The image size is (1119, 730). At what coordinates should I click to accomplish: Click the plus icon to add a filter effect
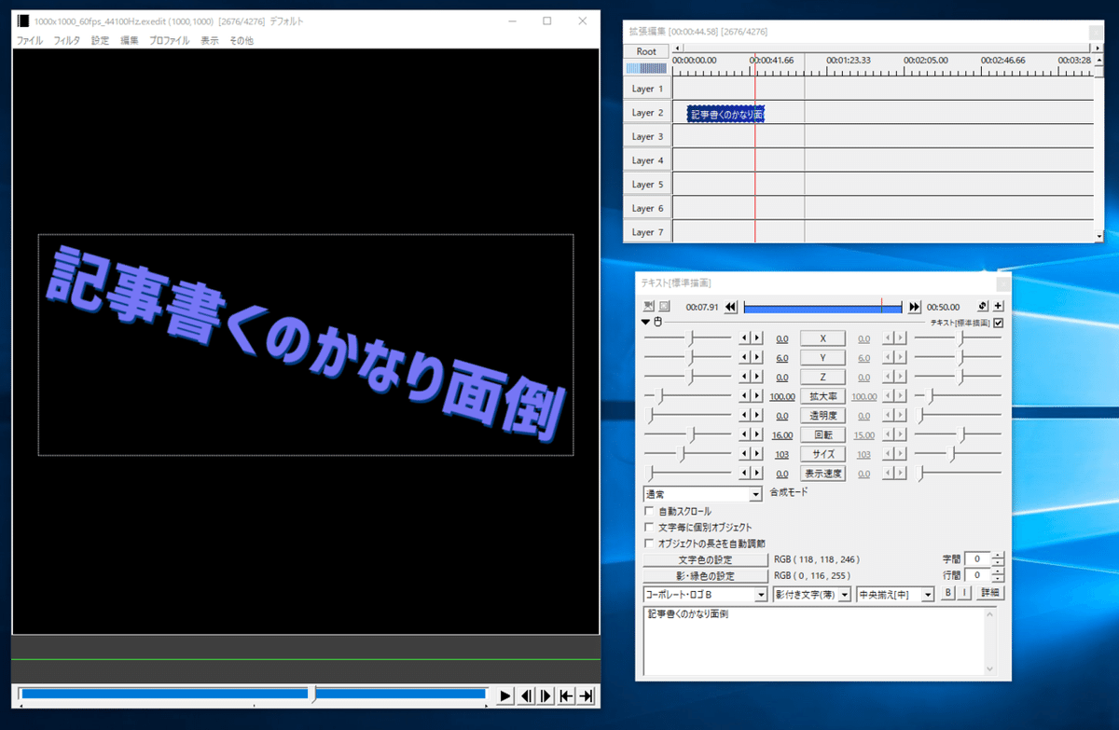[999, 306]
